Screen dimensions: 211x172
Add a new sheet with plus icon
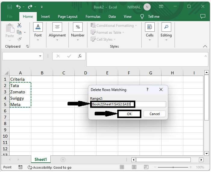[x=63, y=160]
